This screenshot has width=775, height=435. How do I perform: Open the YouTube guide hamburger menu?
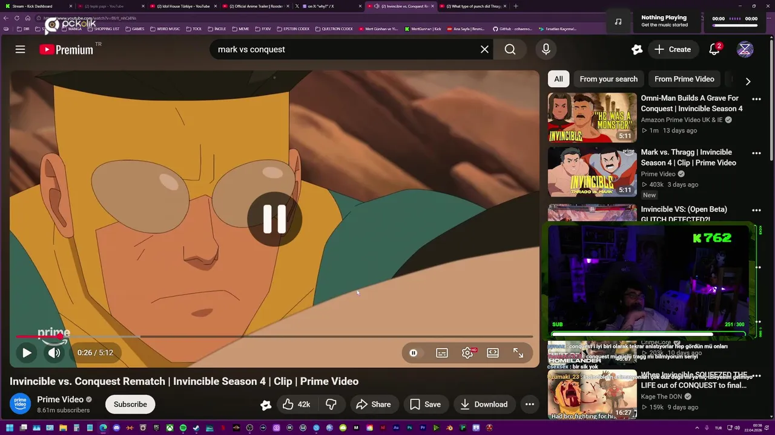point(20,50)
